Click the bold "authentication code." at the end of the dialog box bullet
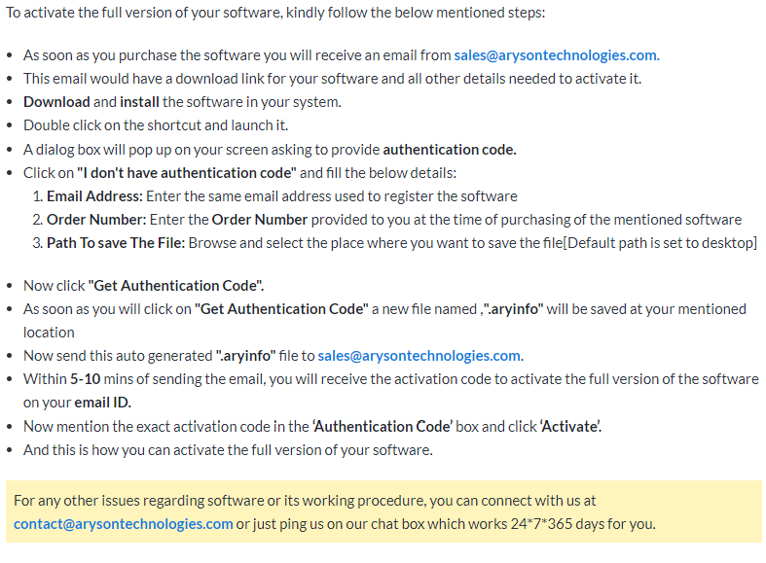The image size is (766, 563). [x=450, y=150]
